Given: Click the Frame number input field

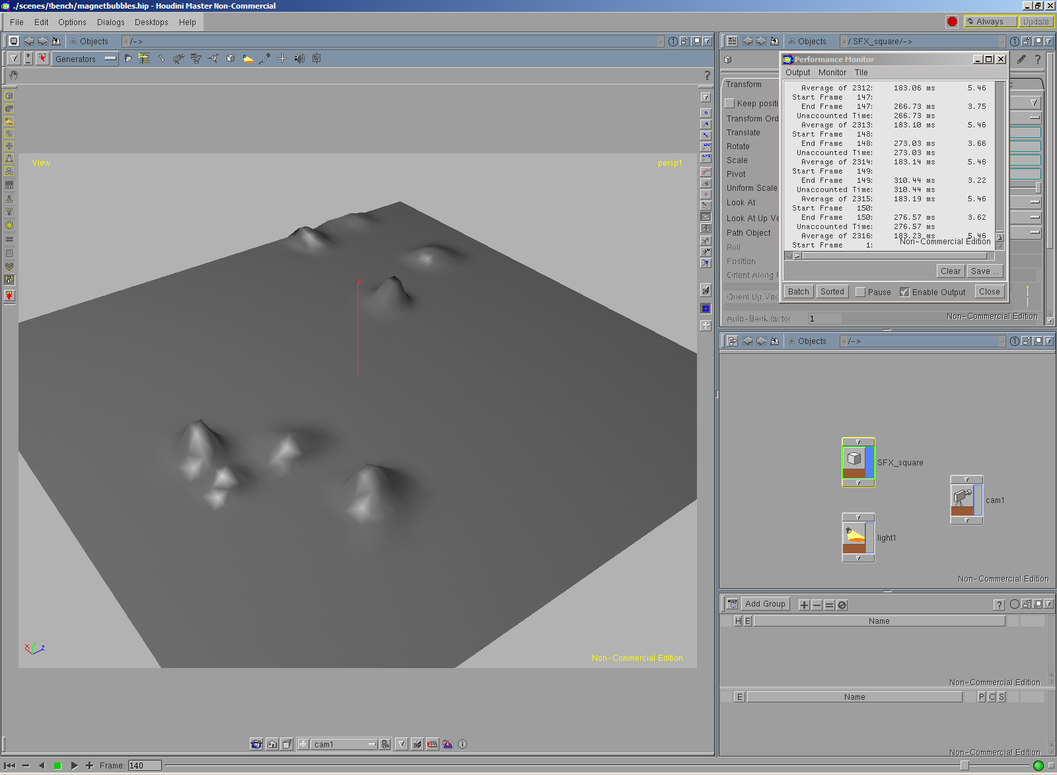Looking at the screenshot, I should (144, 766).
